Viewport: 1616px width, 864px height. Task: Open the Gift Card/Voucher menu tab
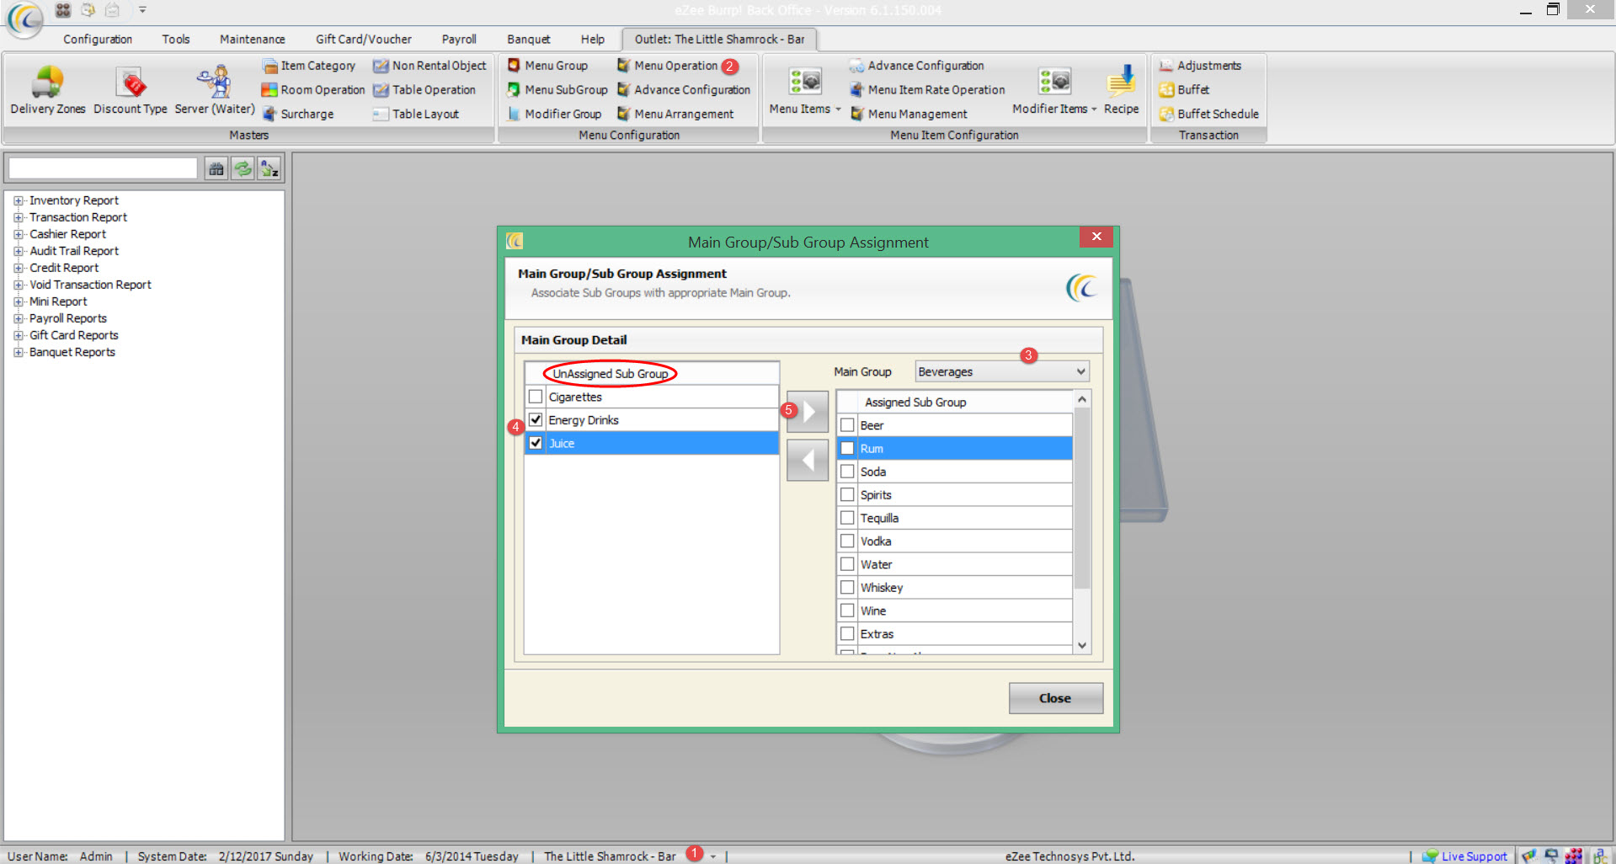(364, 40)
